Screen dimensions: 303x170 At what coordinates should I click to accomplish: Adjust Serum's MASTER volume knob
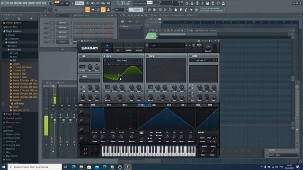click(x=208, y=47)
